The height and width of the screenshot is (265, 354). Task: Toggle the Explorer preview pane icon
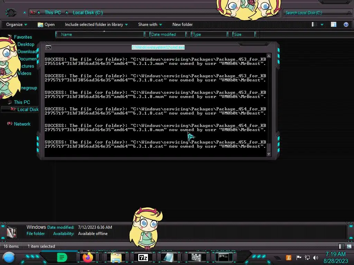tap(334, 24)
